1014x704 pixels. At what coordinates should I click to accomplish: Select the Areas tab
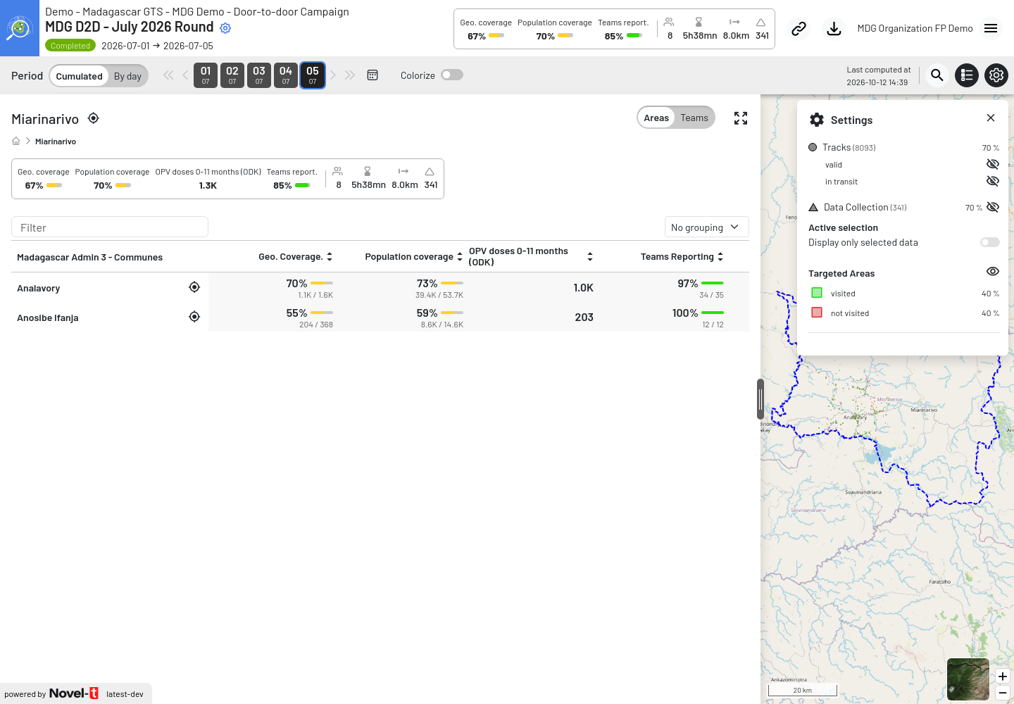[656, 118]
